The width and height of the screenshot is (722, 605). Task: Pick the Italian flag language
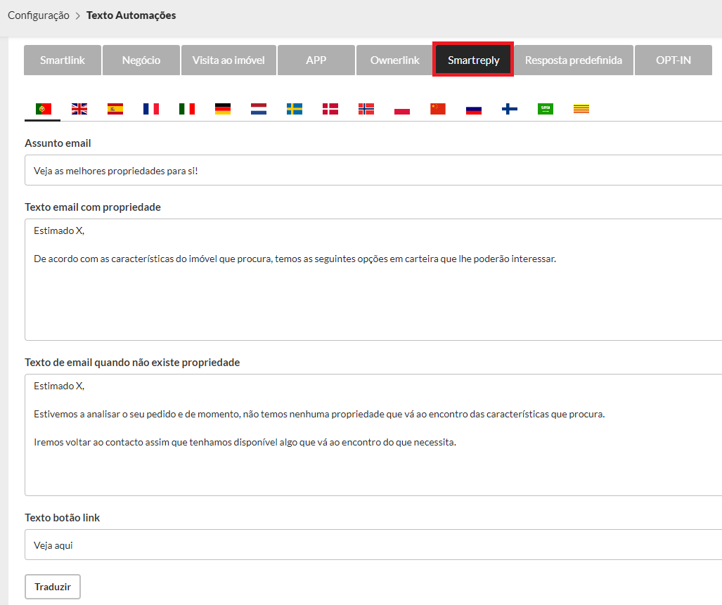(187, 109)
